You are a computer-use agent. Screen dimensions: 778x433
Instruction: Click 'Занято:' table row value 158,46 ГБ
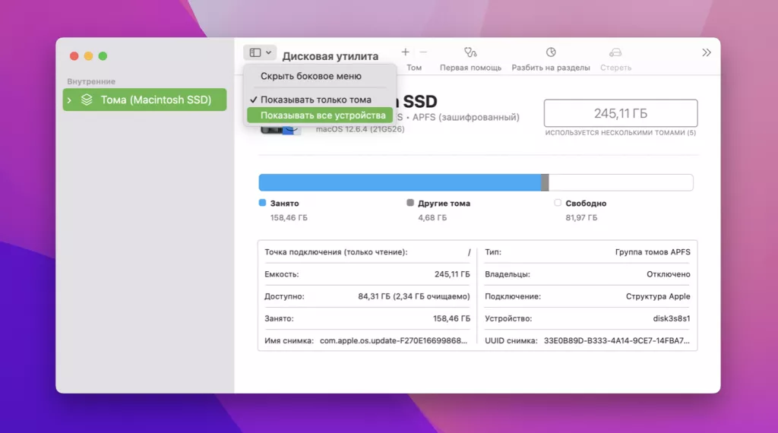click(451, 318)
